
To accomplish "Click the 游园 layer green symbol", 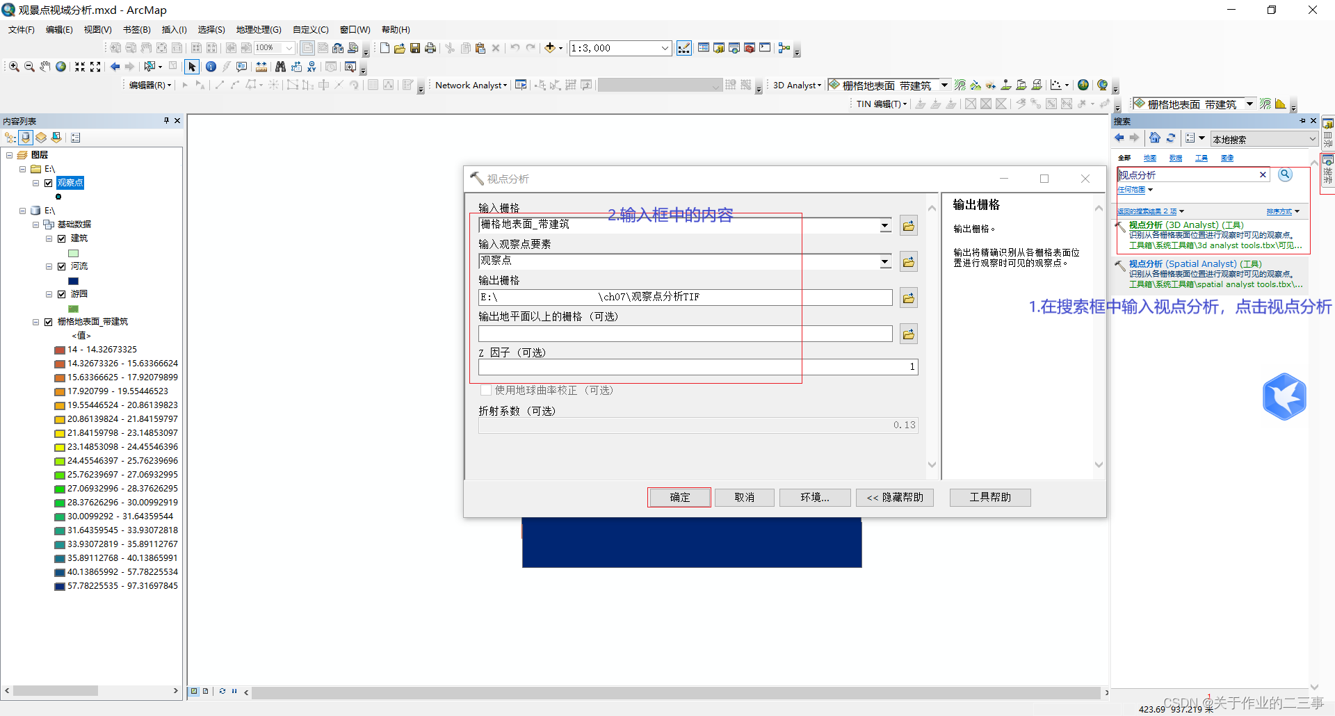I will [74, 309].
